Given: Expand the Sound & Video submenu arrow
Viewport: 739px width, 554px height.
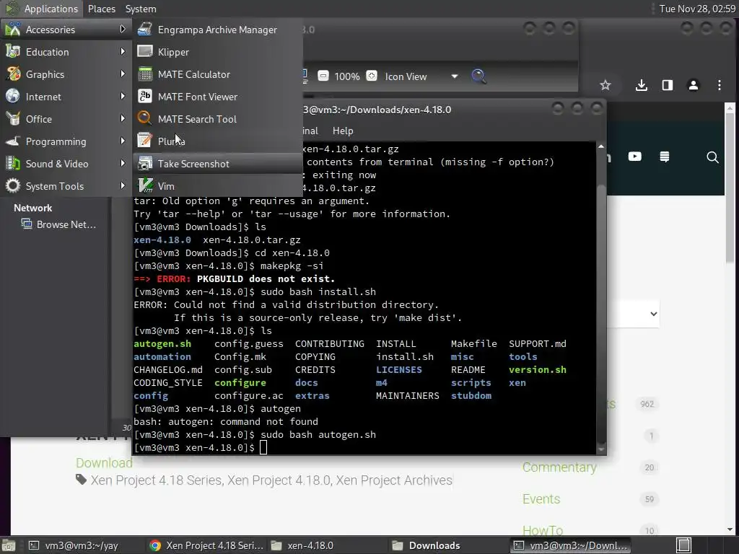Looking at the screenshot, I should click(x=123, y=164).
